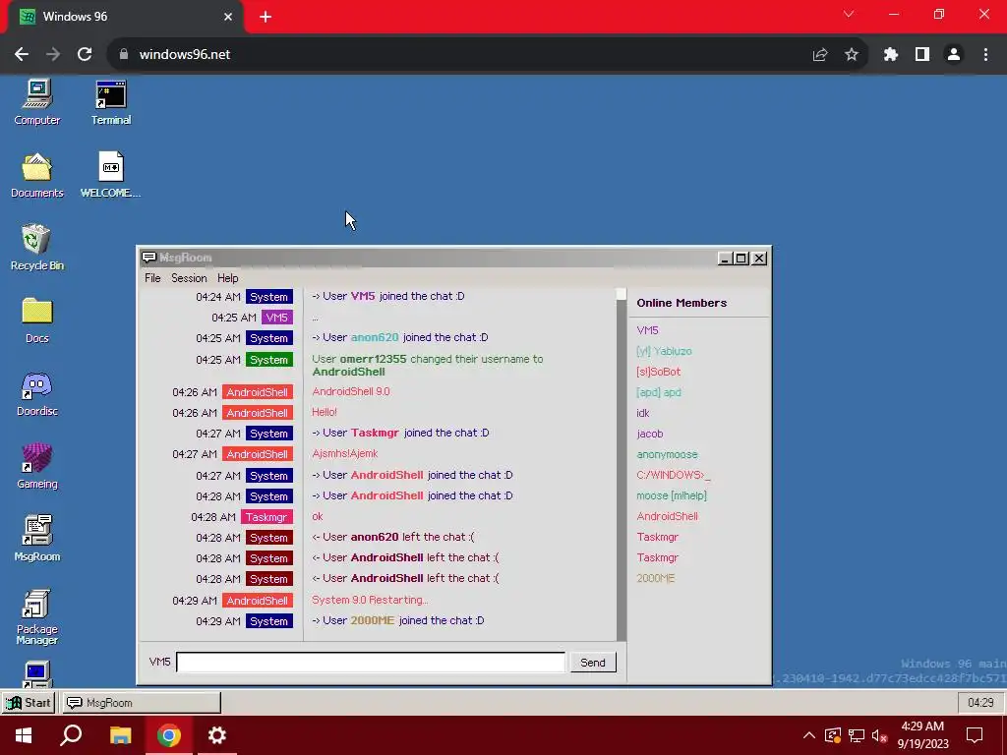
Task: Click the Windows 96 taskbar clock
Action: pos(980,702)
